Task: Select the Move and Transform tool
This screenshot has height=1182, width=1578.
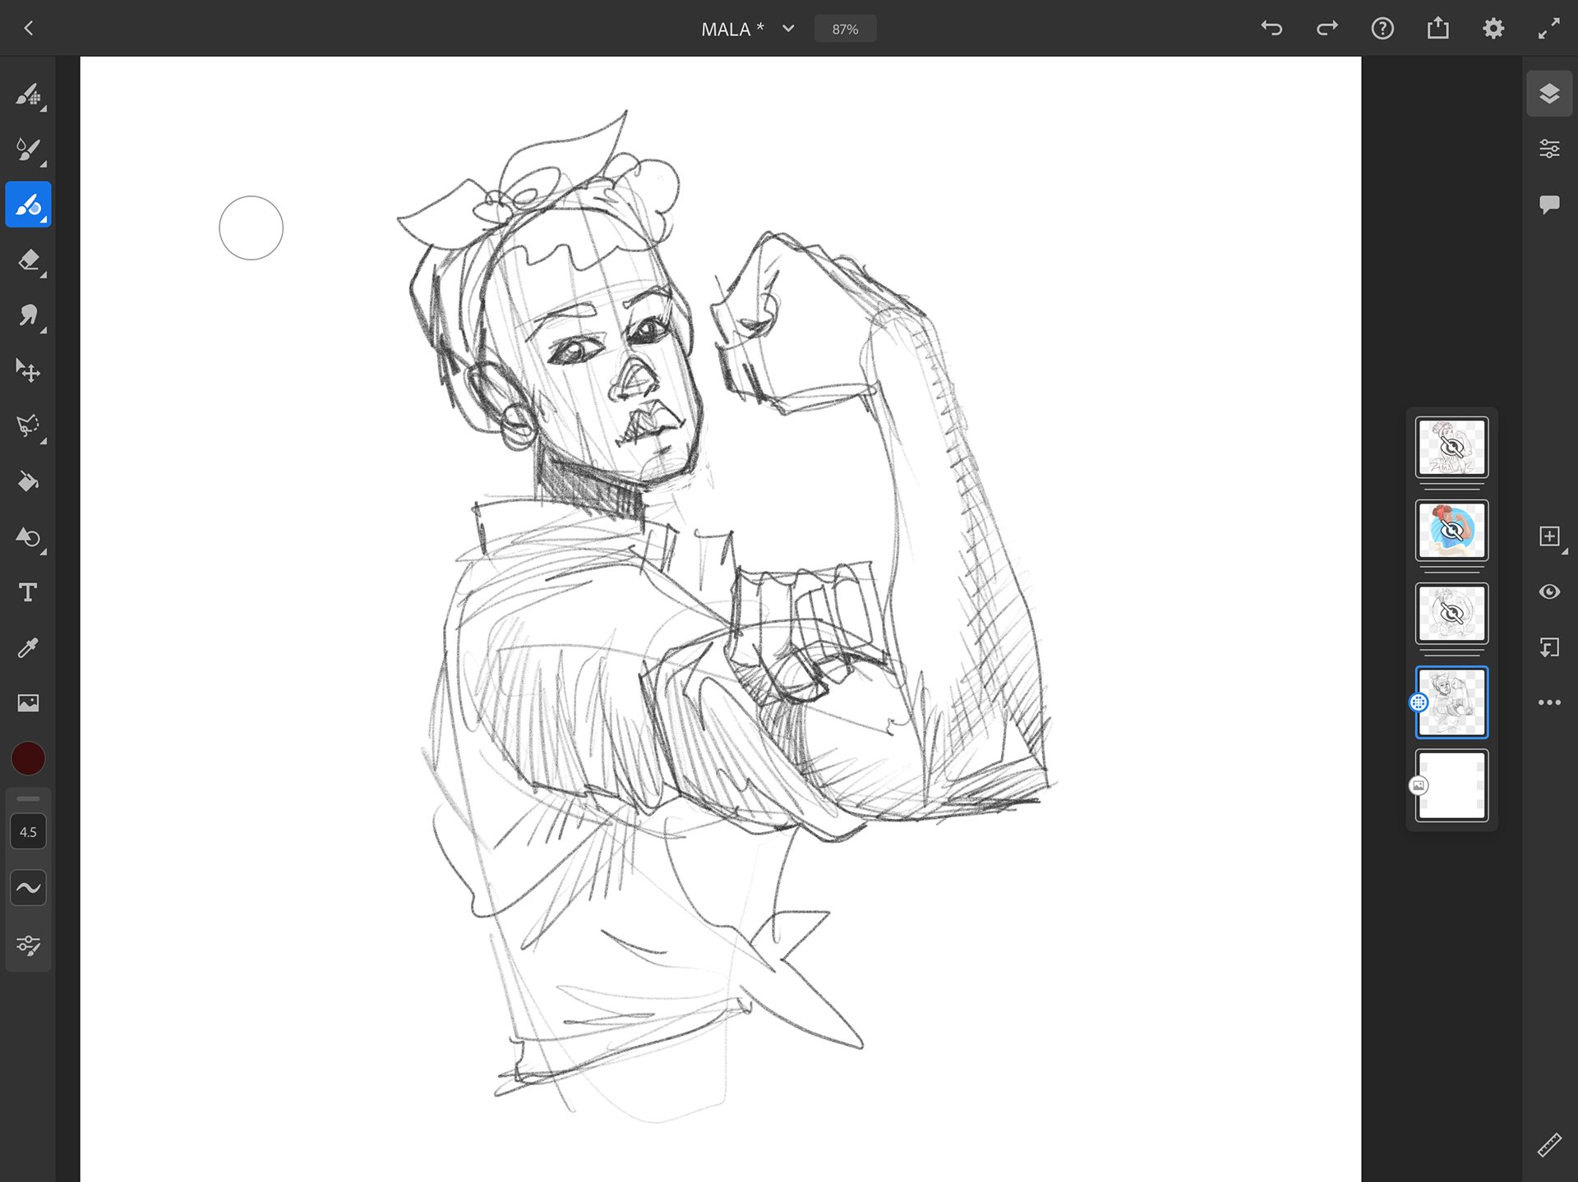Action: tap(28, 370)
